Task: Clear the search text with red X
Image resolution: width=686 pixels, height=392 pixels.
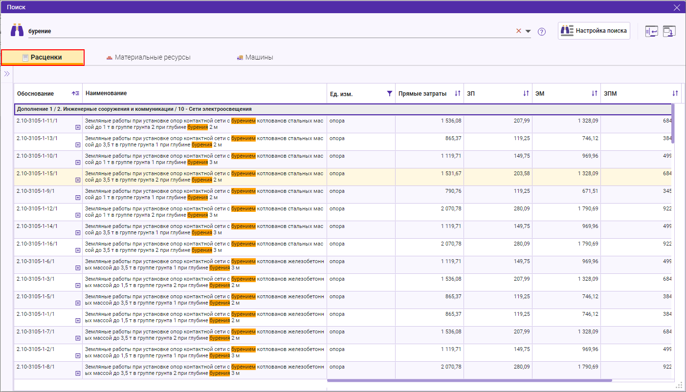Action: 519,31
